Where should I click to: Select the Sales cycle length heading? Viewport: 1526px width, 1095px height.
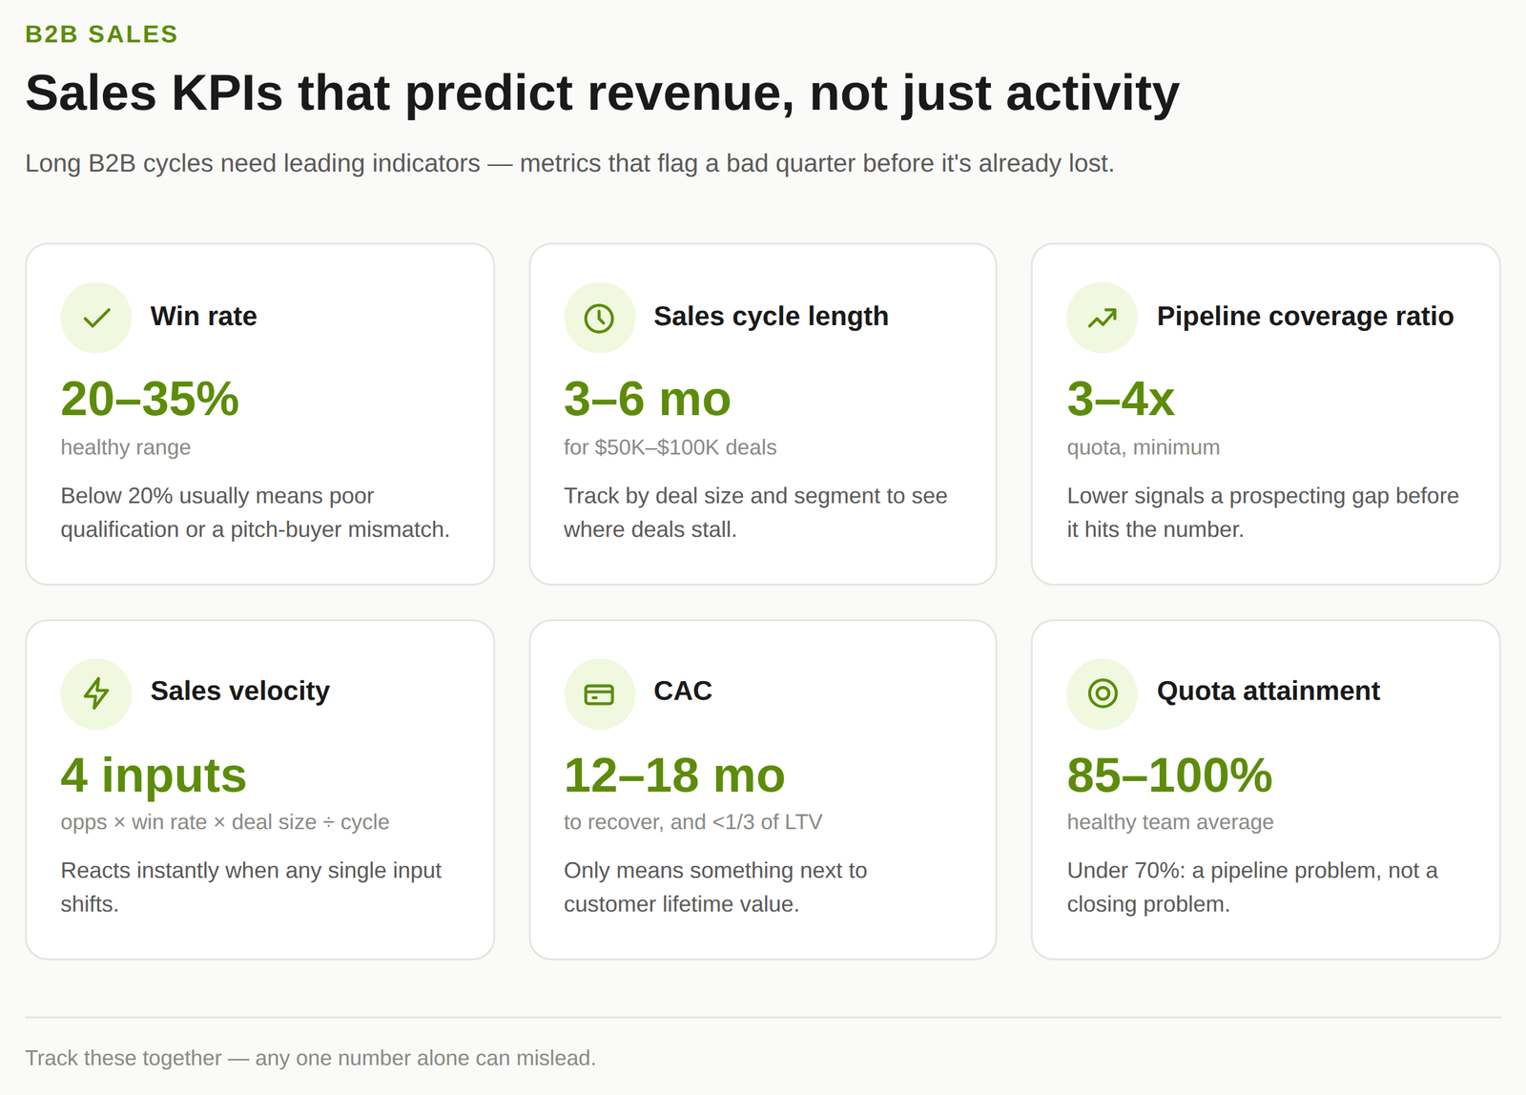pos(771,316)
